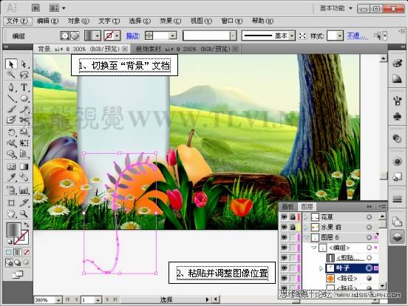
Task: Toggle visibility of 图层 6
Action: coord(284,237)
